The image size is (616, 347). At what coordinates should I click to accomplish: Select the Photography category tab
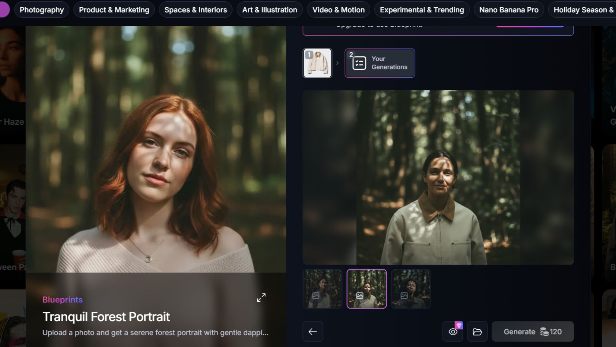pos(42,10)
